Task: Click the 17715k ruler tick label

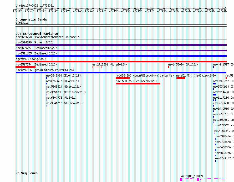Action: click(x=126, y=11)
